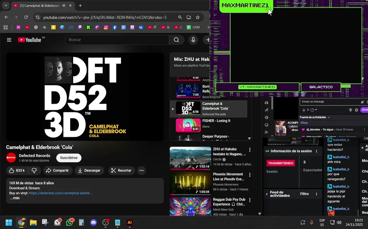
Task: Focus the Buscar search field
Action: tap(117, 40)
